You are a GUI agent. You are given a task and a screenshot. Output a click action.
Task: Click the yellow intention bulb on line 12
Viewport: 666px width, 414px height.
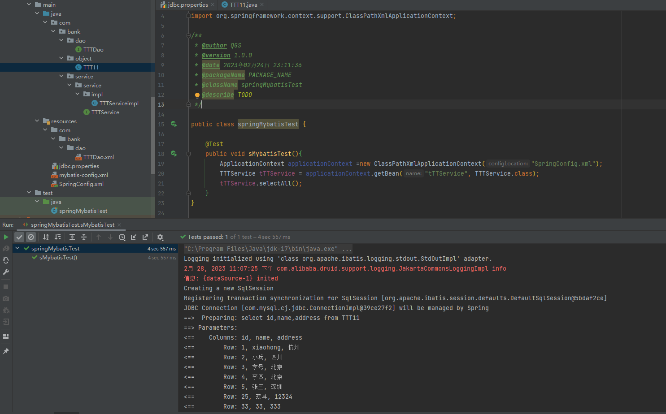pos(197,95)
